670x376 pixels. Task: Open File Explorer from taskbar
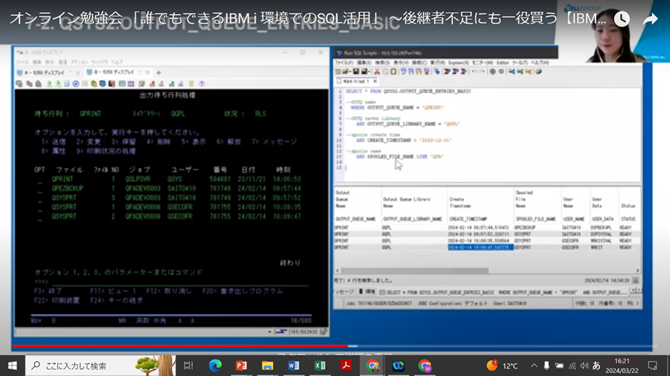(268, 365)
